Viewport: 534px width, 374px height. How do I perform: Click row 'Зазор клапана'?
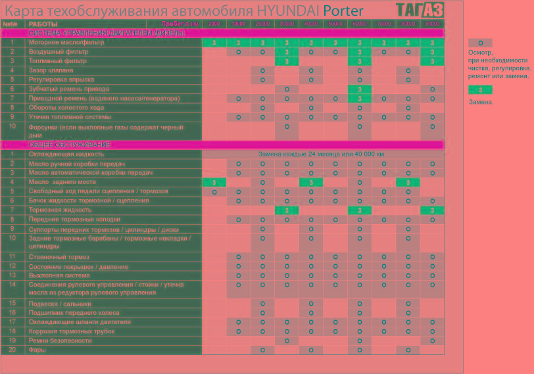coord(223,70)
